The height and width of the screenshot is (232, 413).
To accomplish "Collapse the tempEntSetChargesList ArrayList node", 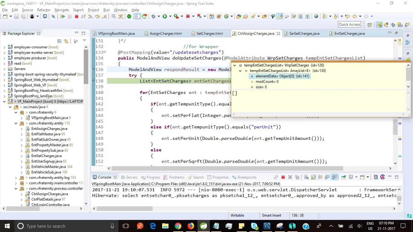I will (240, 71).
